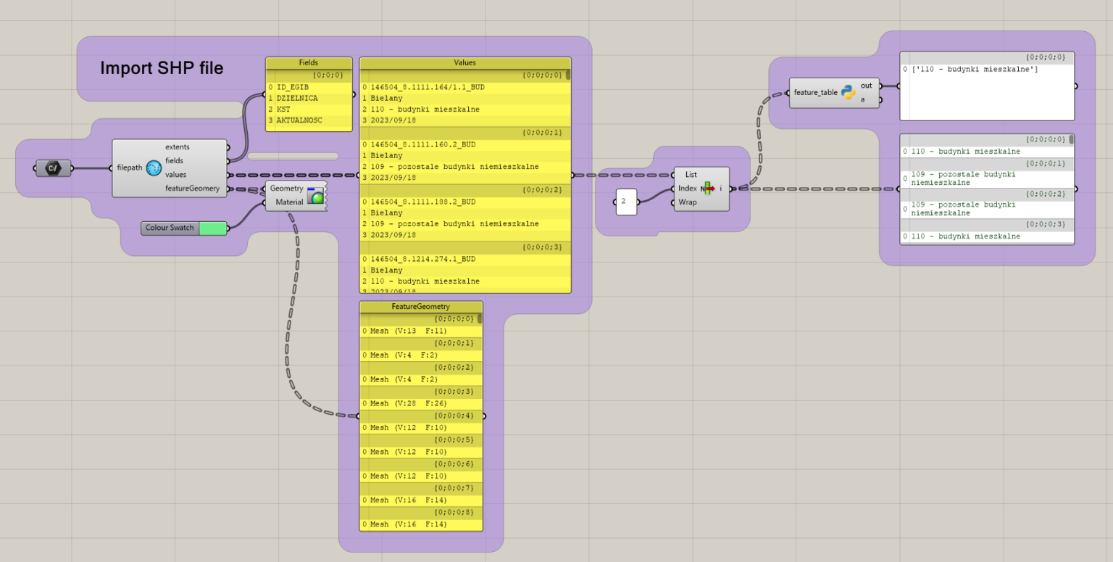Select the FeatureGeometry panel header
Screen dimensions: 1113x562
click(x=420, y=306)
